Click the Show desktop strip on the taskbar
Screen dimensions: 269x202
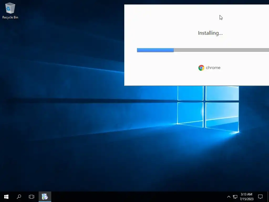(x=268, y=197)
